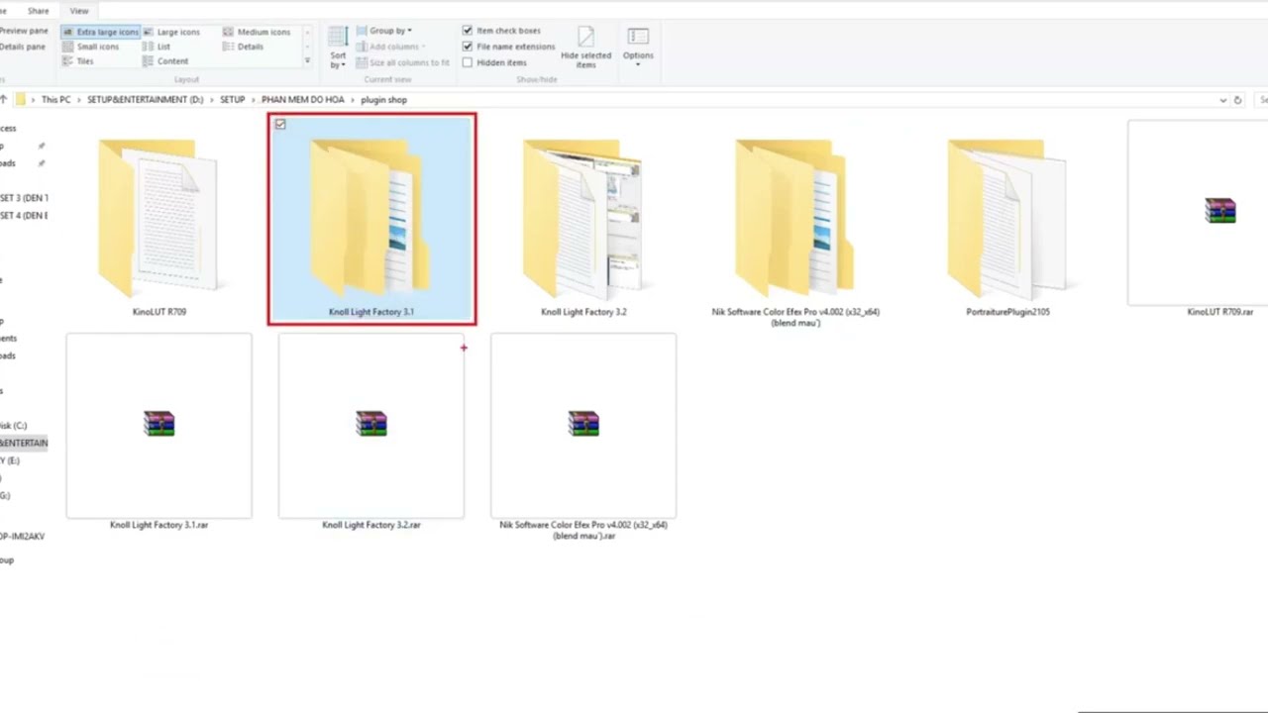Image resolution: width=1268 pixels, height=713 pixels.
Task: Switch layout to Large icons
Action: 170,32
